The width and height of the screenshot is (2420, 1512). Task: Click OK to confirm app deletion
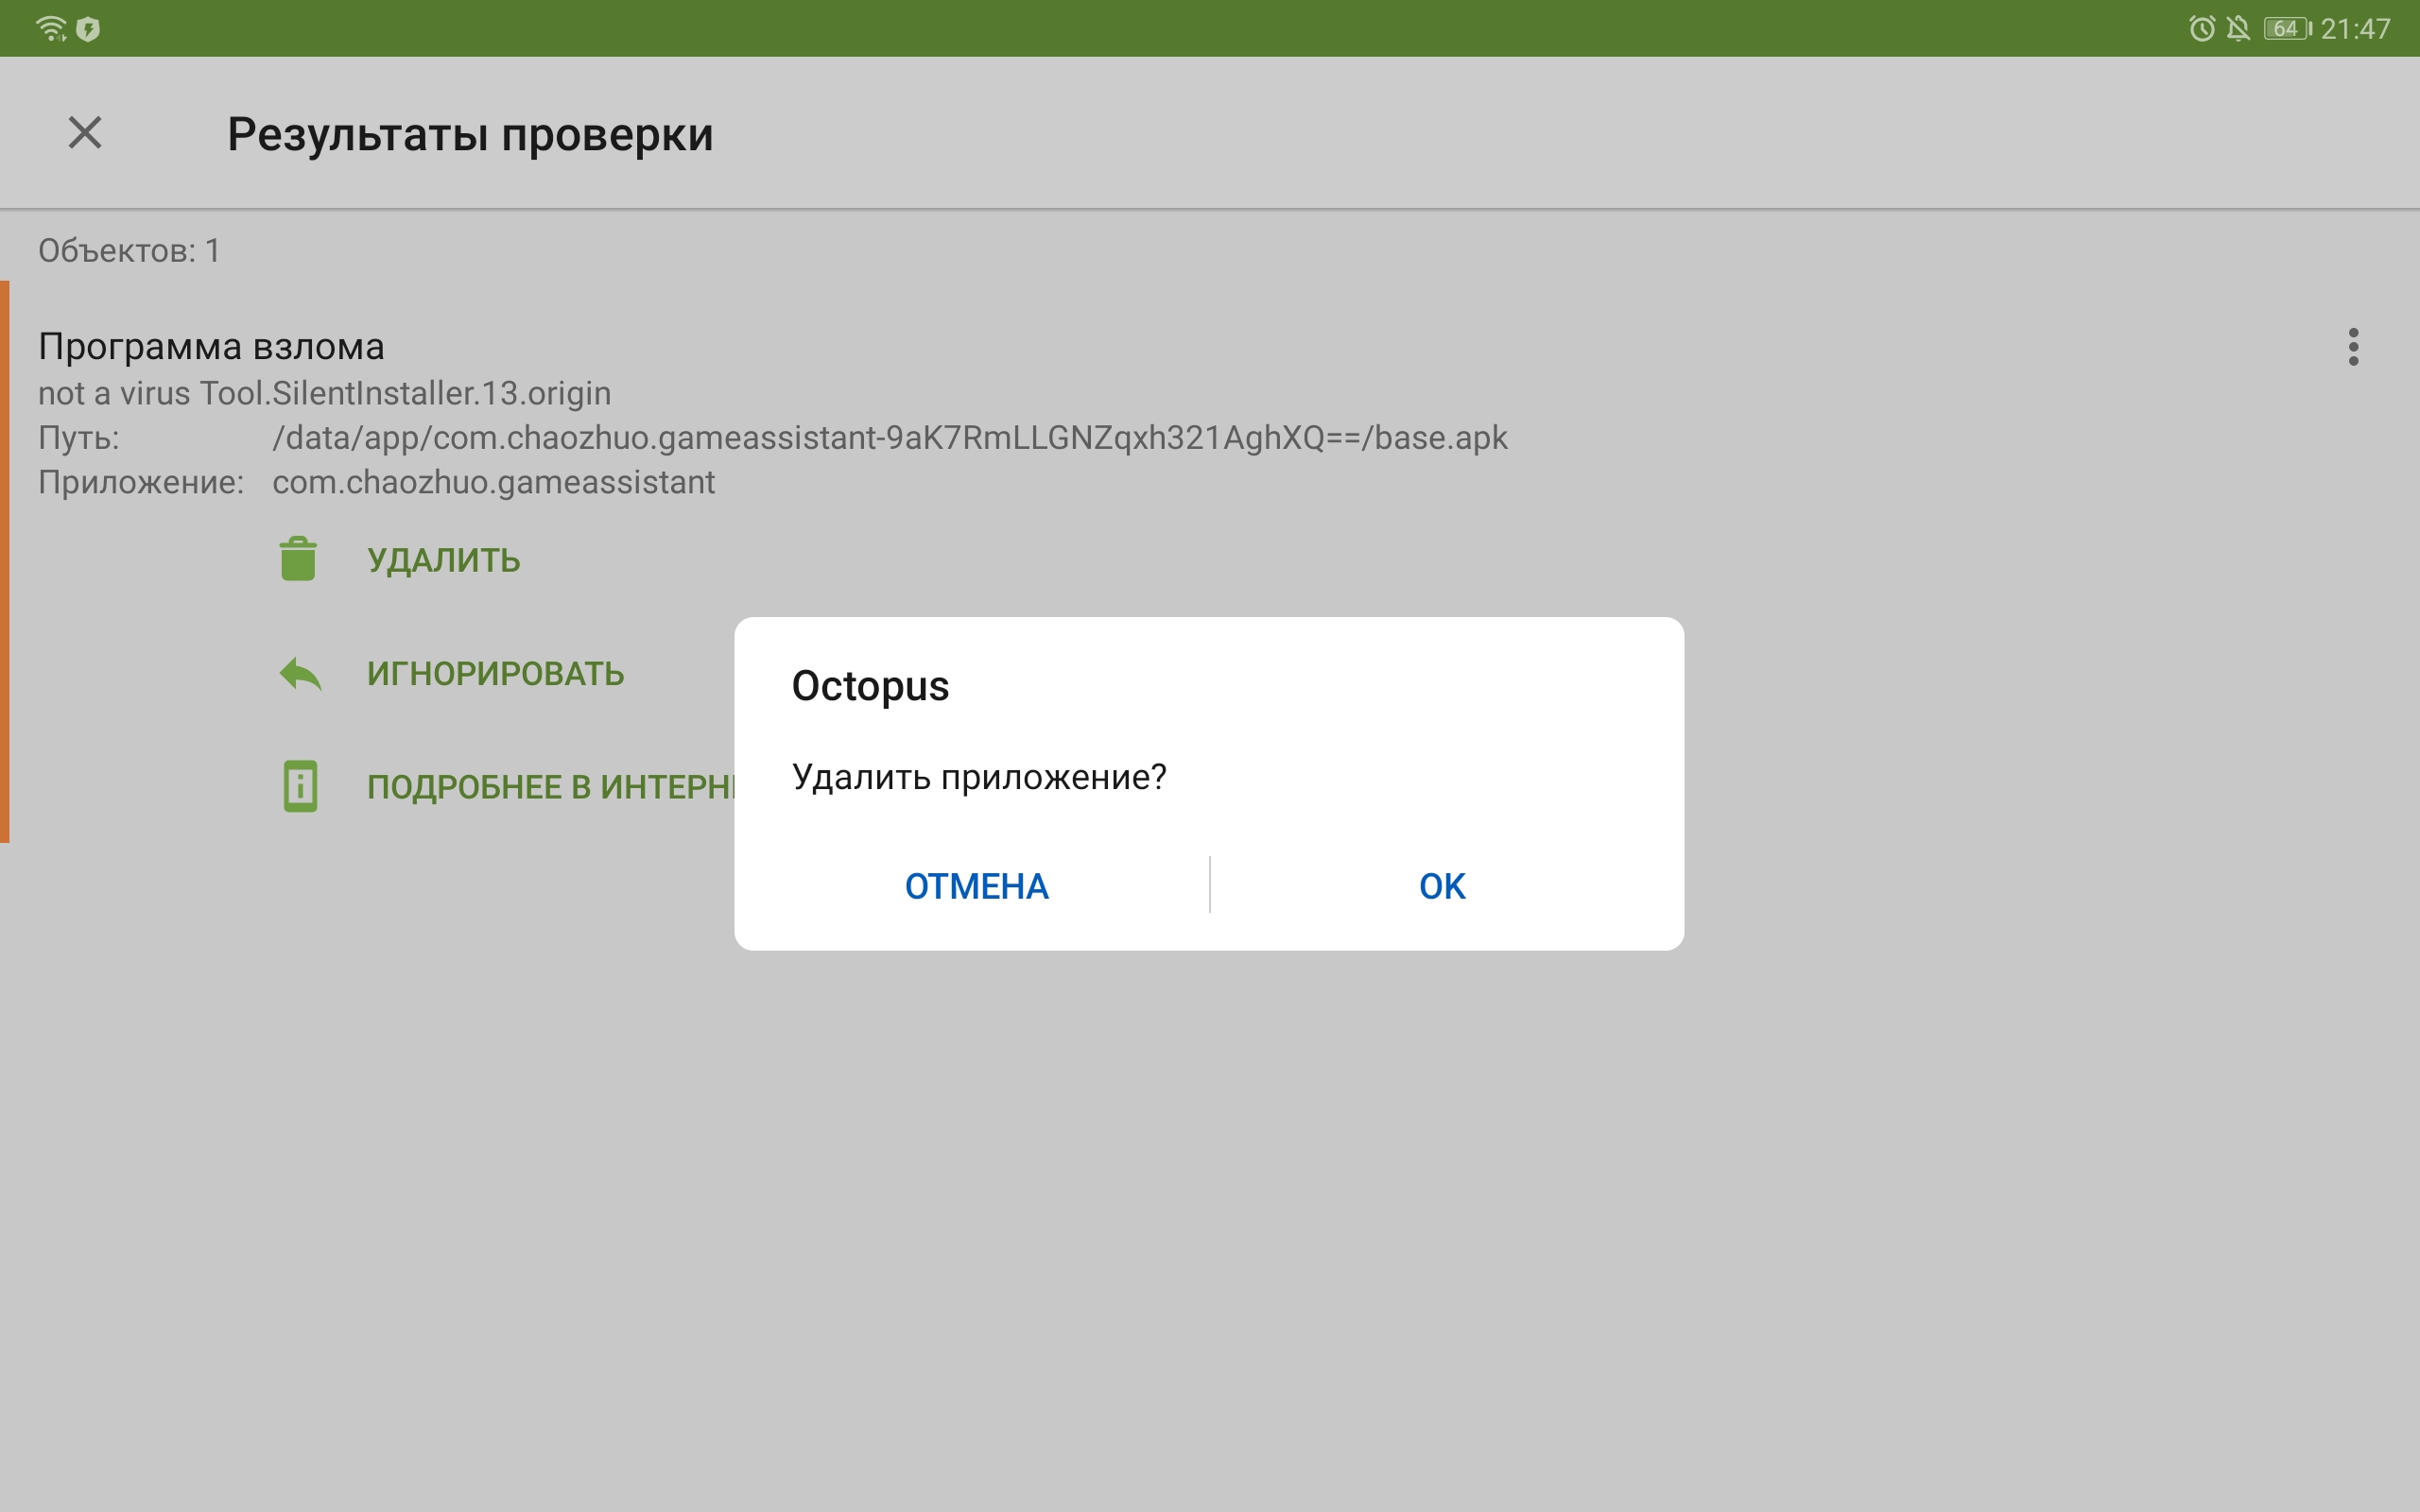(x=1443, y=885)
